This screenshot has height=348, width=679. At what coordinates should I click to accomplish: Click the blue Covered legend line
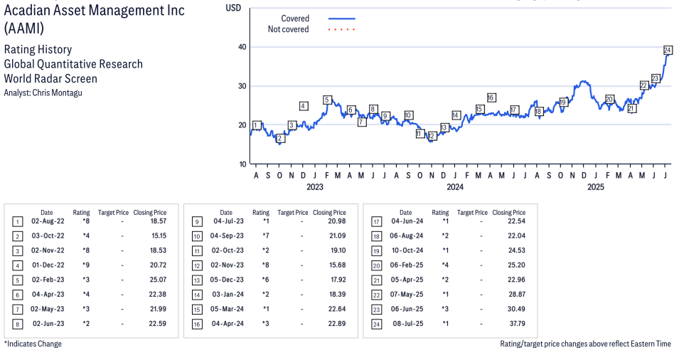pyautogui.click(x=342, y=19)
